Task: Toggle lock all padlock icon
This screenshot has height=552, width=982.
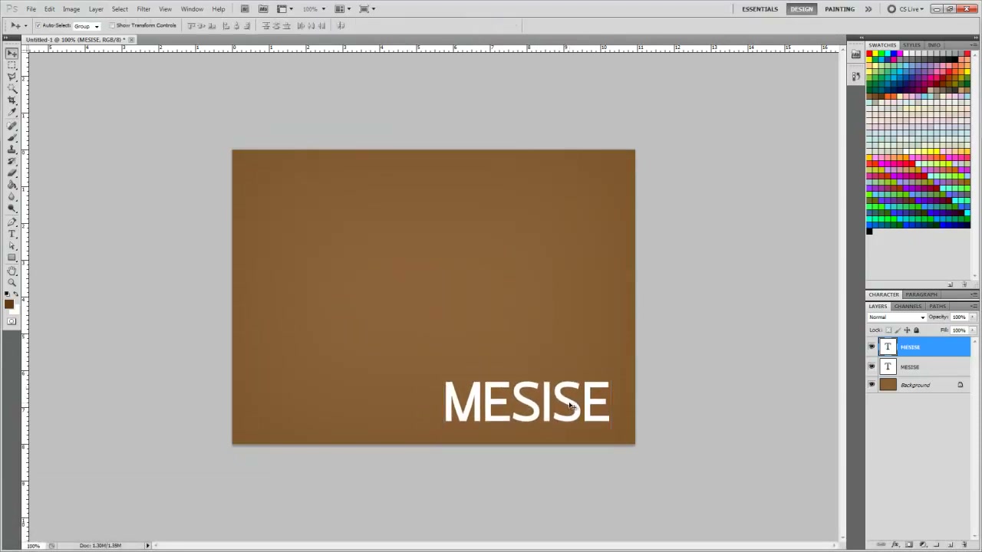Action: [916, 330]
